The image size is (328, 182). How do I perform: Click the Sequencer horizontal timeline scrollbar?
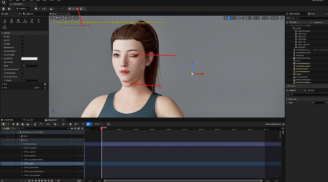click(183, 181)
